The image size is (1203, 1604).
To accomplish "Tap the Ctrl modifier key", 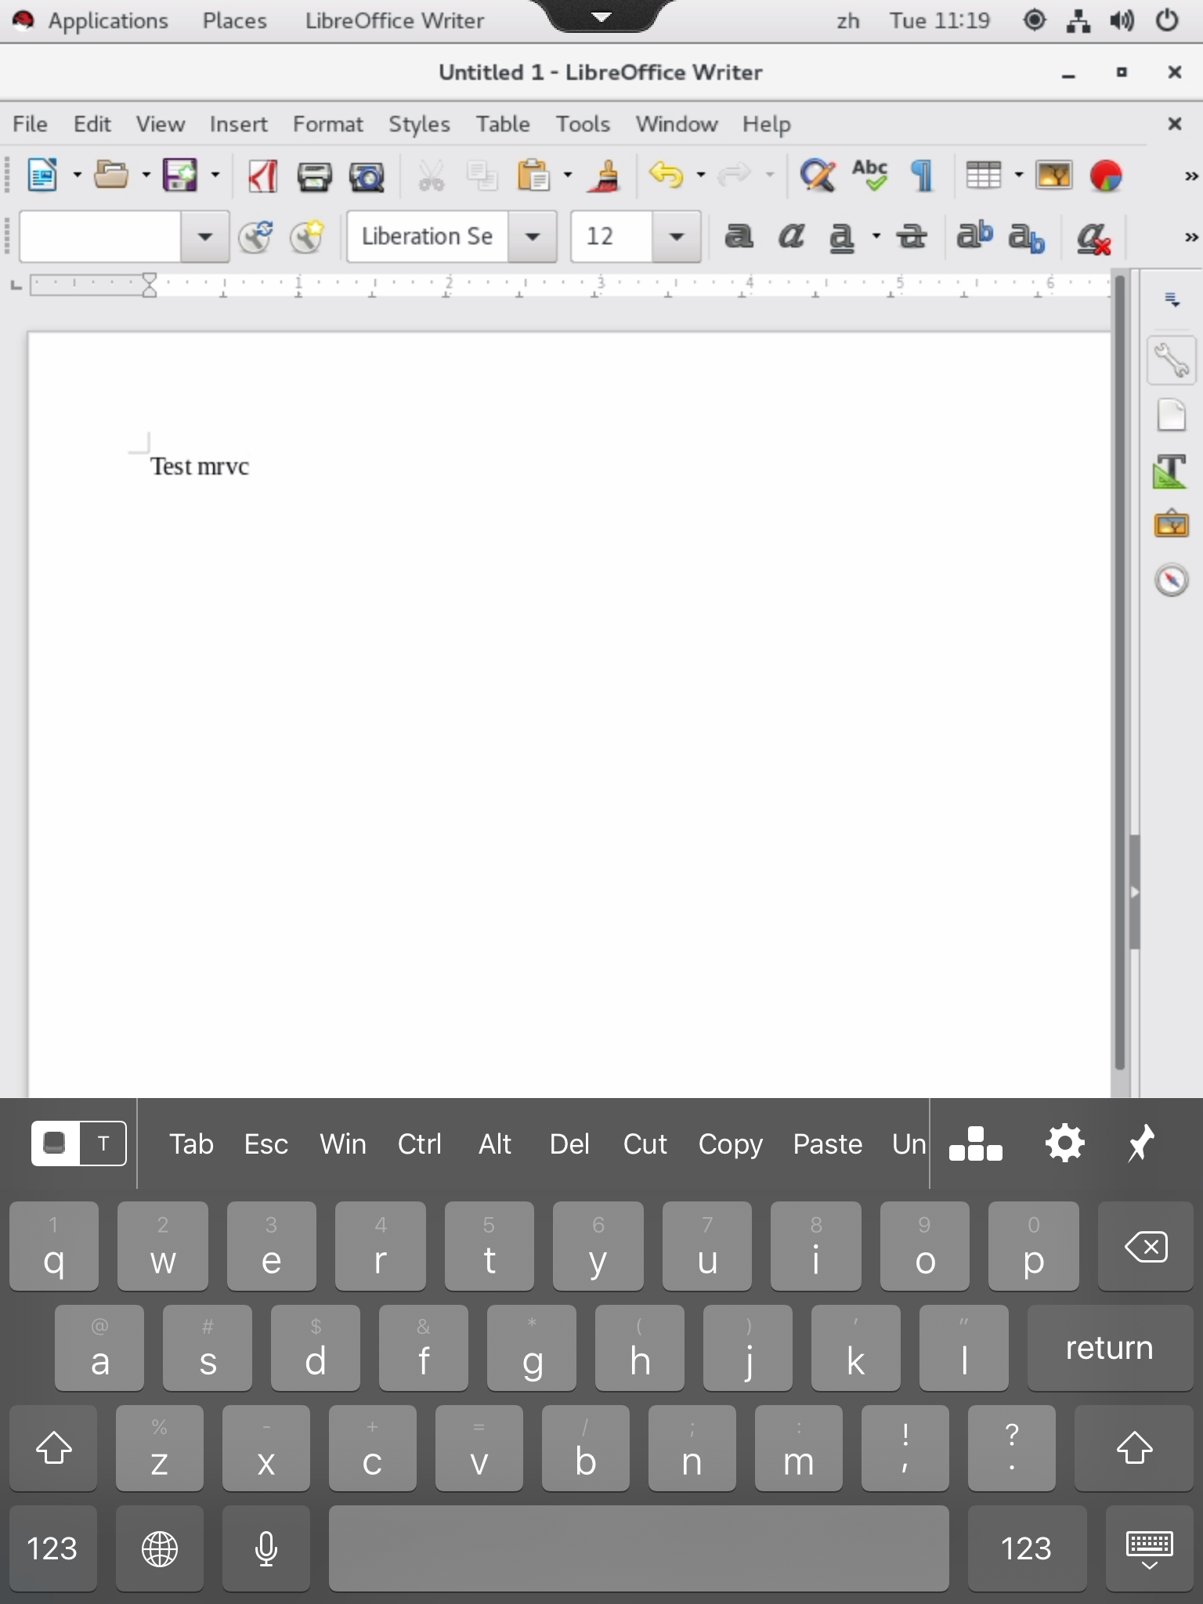I will coord(419,1143).
